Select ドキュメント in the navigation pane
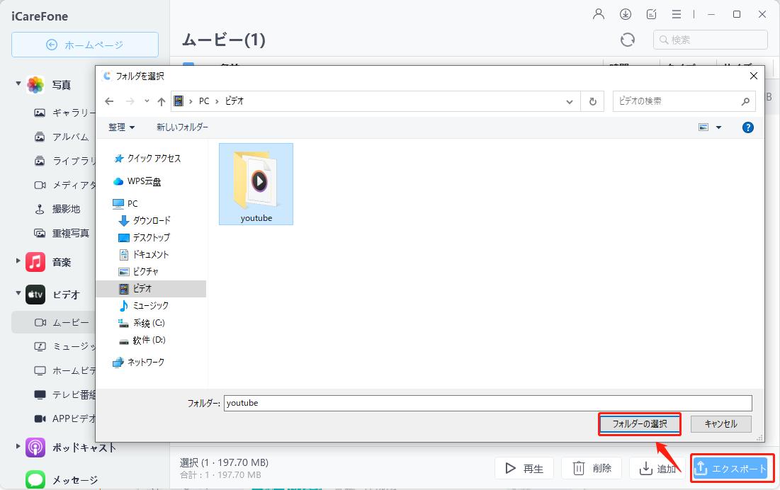780x490 pixels. 144,254
